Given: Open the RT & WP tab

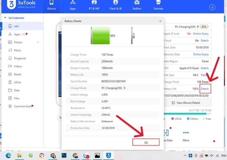Looking at the screenshot, I should click(x=94, y=5).
